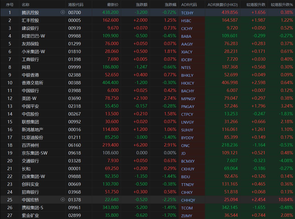This screenshot has height=219, width=295.
Task: Select the 网易 stock name
Action: pyautogui.click(x=26, y=67)
